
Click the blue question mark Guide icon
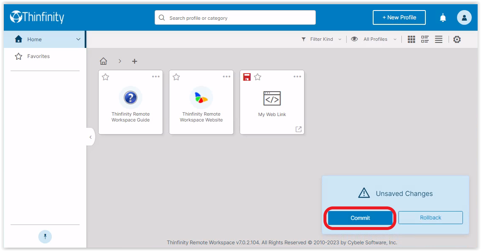point(131,98)
